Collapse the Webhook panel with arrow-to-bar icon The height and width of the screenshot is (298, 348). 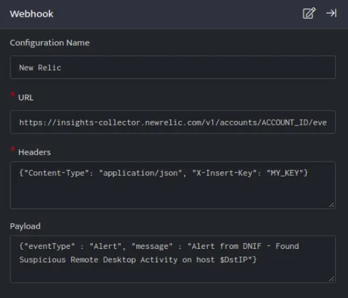coord(331,14)
